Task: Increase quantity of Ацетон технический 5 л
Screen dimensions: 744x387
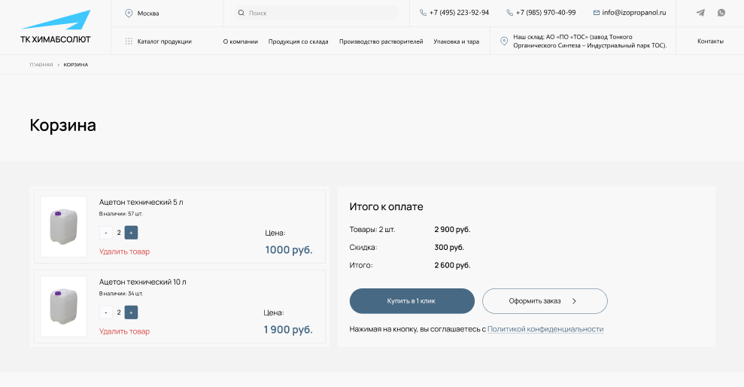Action: coord(131,233)
